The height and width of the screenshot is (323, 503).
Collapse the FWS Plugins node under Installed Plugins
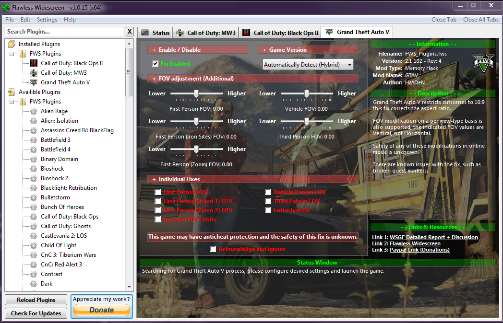(12, 54)
